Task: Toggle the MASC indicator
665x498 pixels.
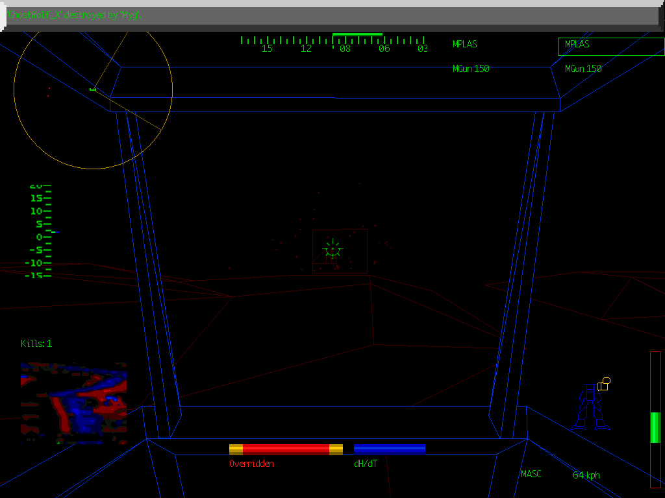Action: click(531, 475)
